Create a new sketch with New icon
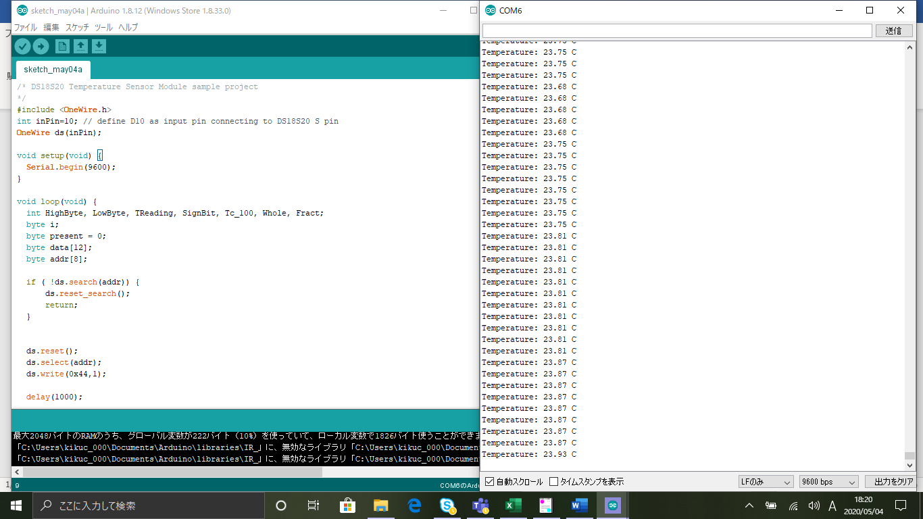Image resolution: width=923 pixels, height=519 pixels. coord(62,46)
